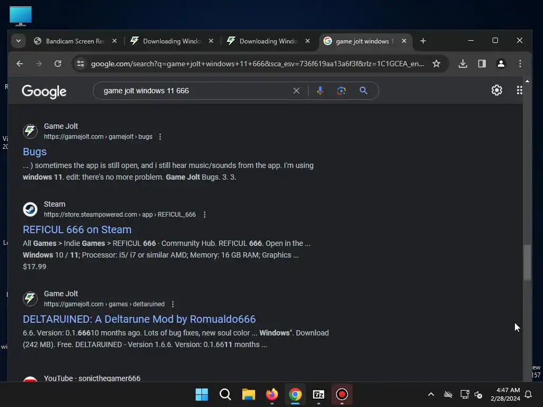This screenshot has height=407, width=543.
Task: Click gamejolt.com bugs URL breadcrumb
Action: point(98,137)
